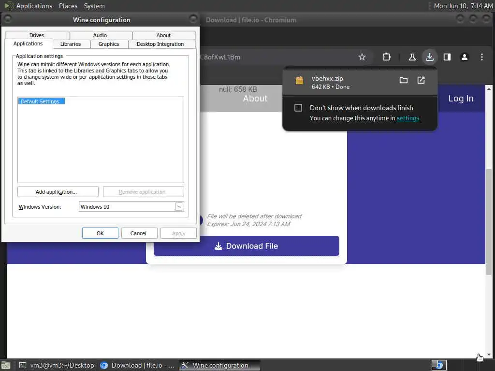Click the workspace switcher in the bottom panel
The width and height of the screenshot is (495, 371).
pyautogui.click(x=439, y=365)
